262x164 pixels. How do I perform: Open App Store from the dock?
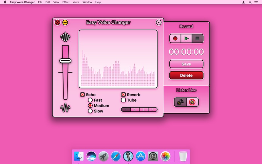click(x=140, y=156)
